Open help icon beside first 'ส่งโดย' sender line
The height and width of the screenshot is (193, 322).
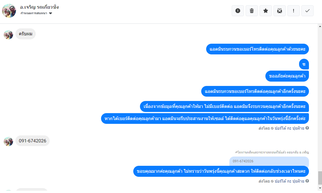(x=307, y=128)
